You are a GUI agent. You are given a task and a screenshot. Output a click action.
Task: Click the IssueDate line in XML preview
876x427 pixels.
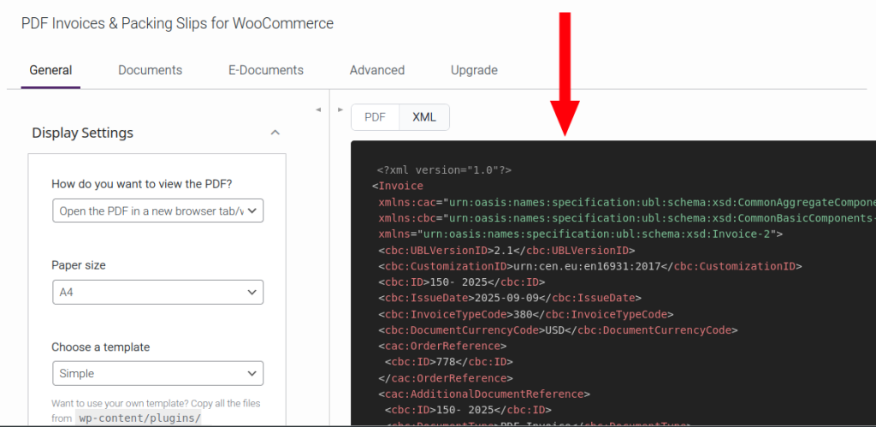(x=509, y=298)
